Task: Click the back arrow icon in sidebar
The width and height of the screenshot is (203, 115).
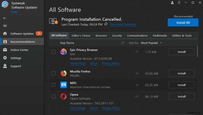Action: tap(5, 18)
